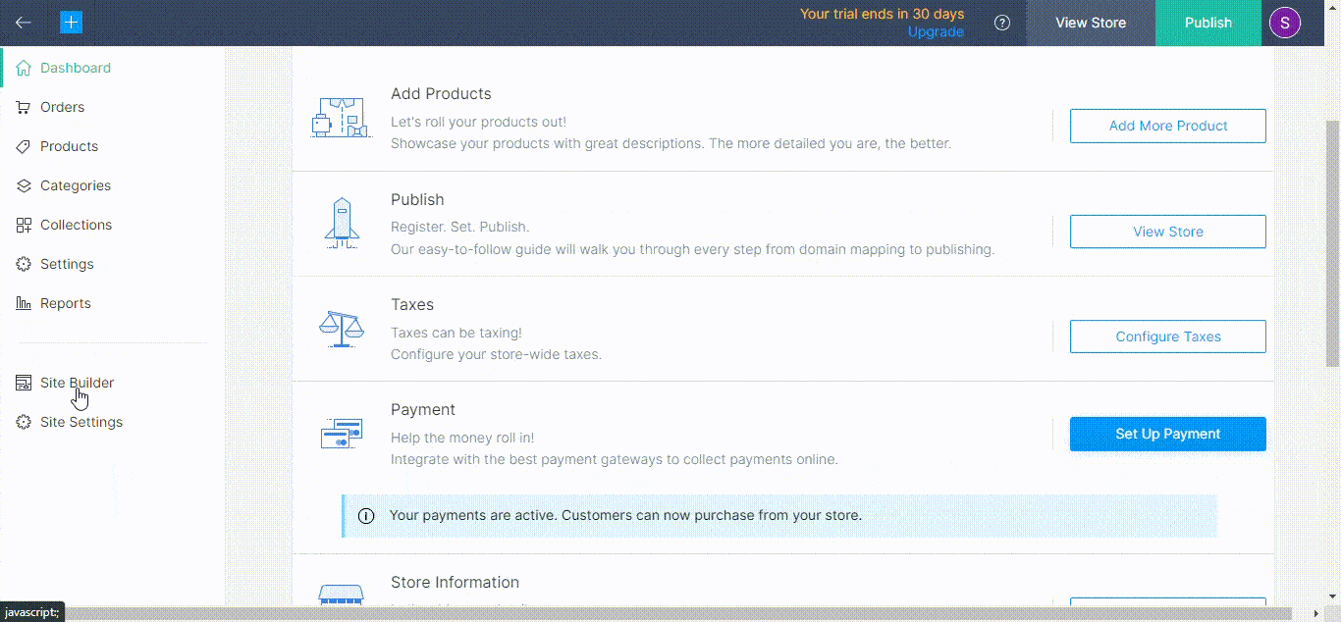
Task: Open the account menu via the S avatar
Action: pos(1284,22)
